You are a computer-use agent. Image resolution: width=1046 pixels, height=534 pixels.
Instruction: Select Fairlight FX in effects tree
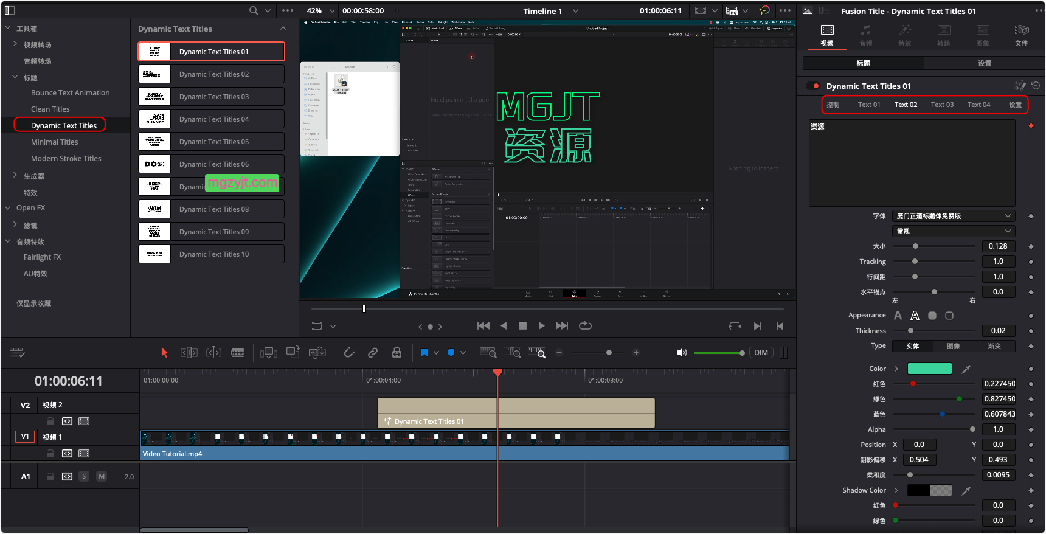click(x=42, y=257)
